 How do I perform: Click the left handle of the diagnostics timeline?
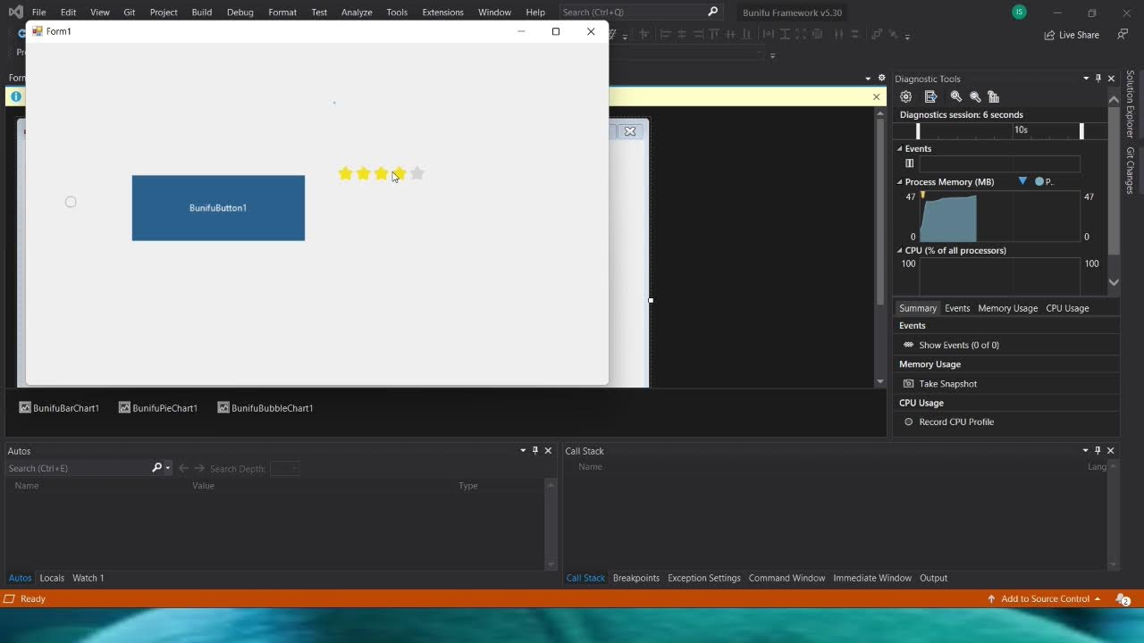pos(918,131)
